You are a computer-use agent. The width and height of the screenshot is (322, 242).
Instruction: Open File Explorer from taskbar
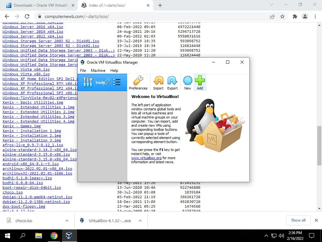(x=38, y=236)
